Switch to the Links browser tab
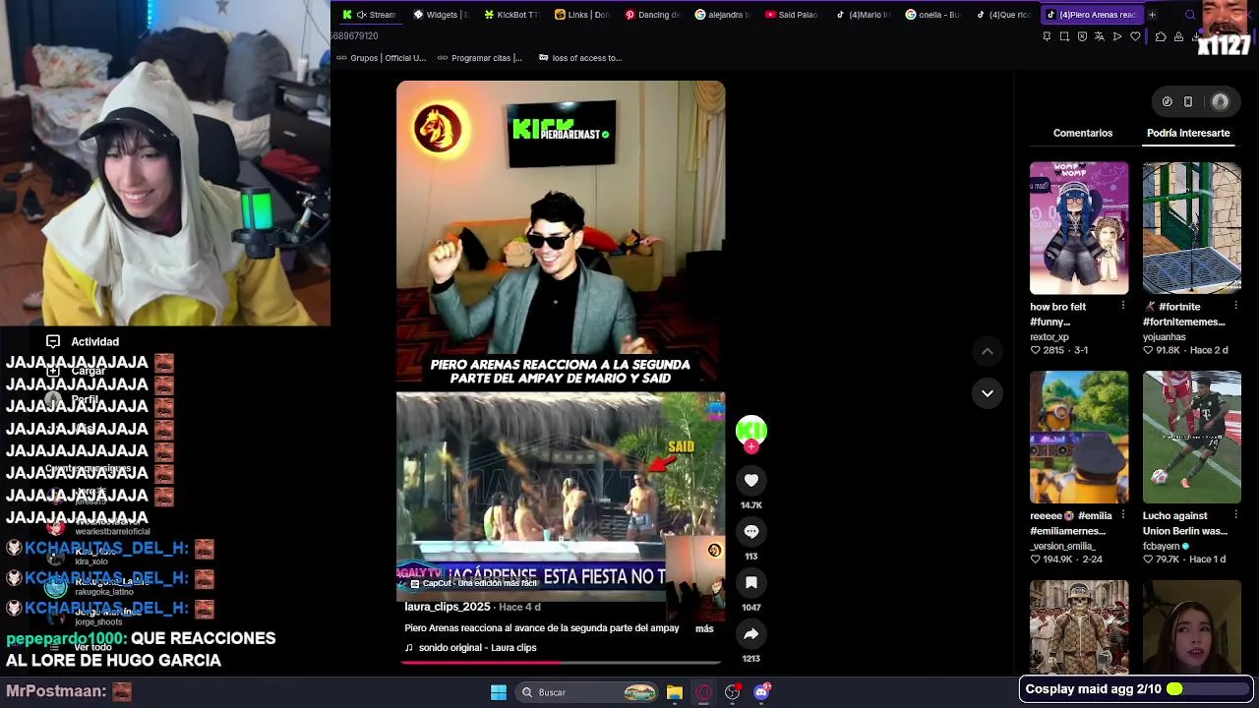 tap(581, 15)
